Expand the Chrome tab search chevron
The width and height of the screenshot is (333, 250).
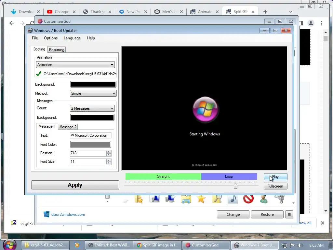(x=291, y=12)
